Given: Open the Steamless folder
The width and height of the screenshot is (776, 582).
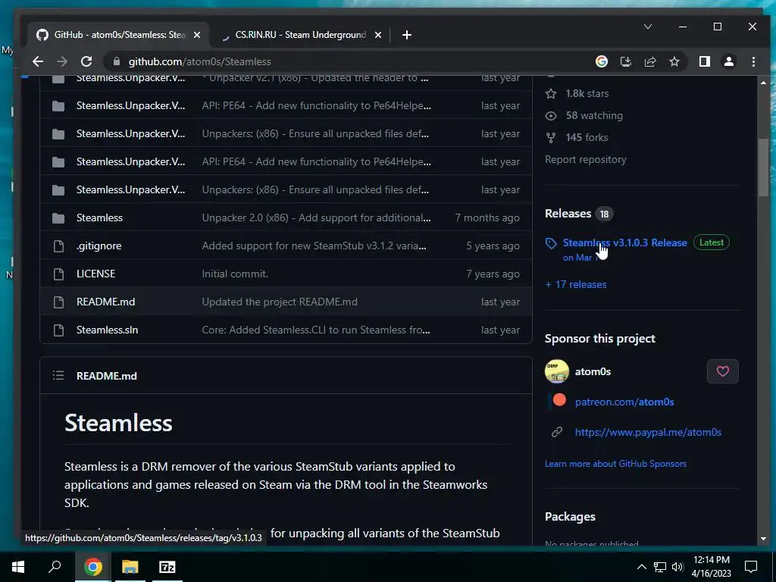Looking at the screenshot, I should click(x=99, y=217).
